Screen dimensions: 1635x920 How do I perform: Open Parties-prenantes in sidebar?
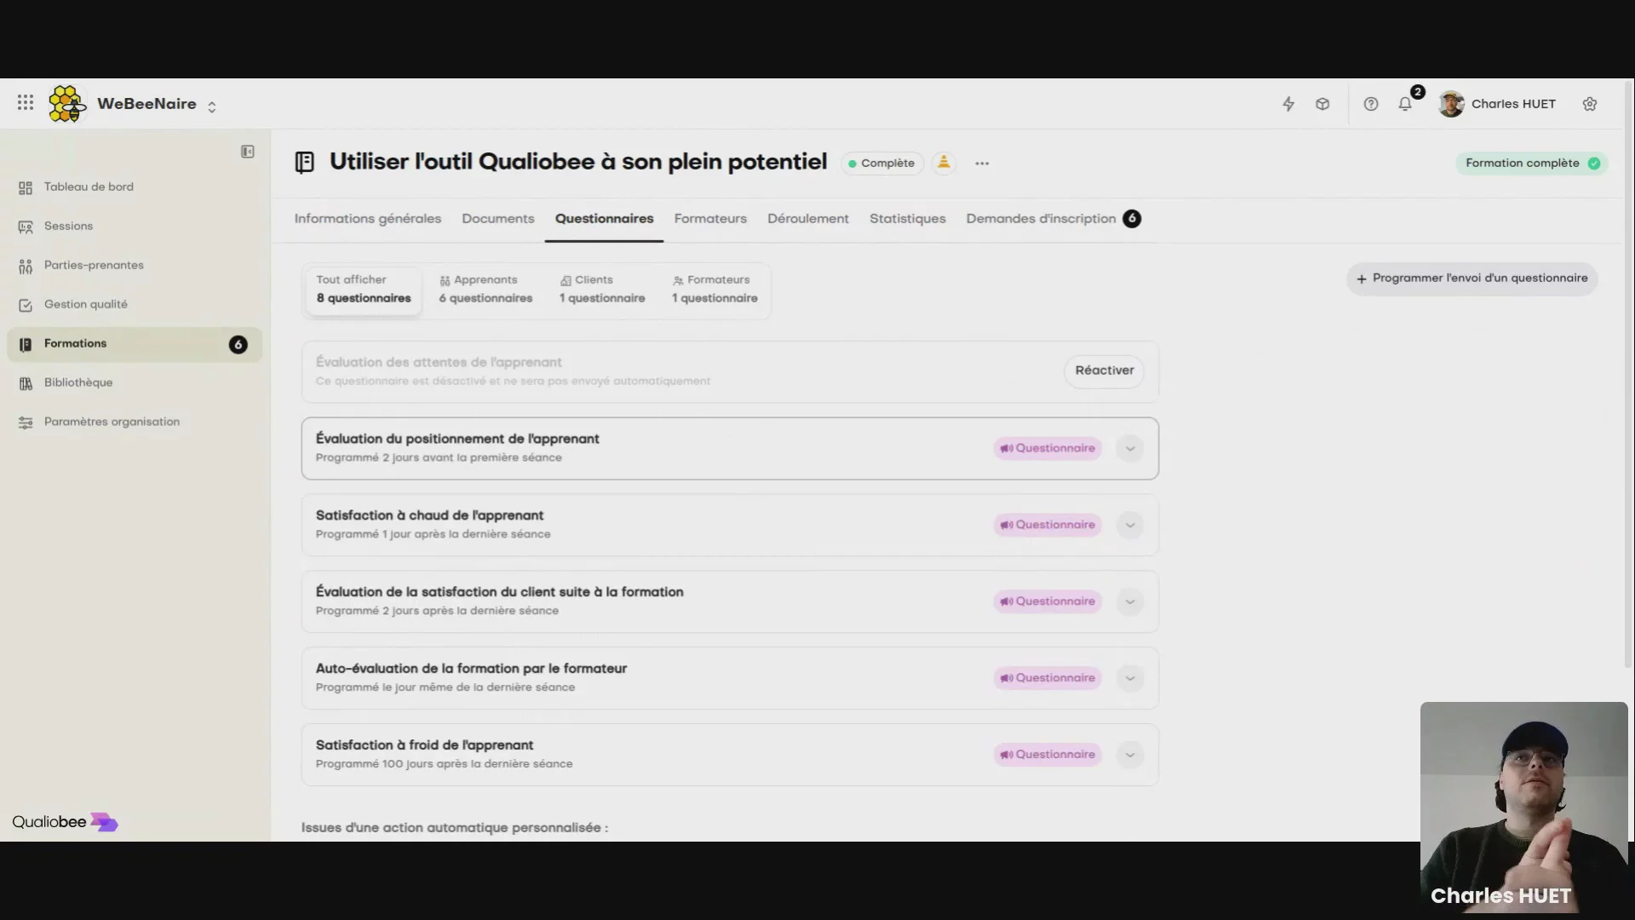94,266
